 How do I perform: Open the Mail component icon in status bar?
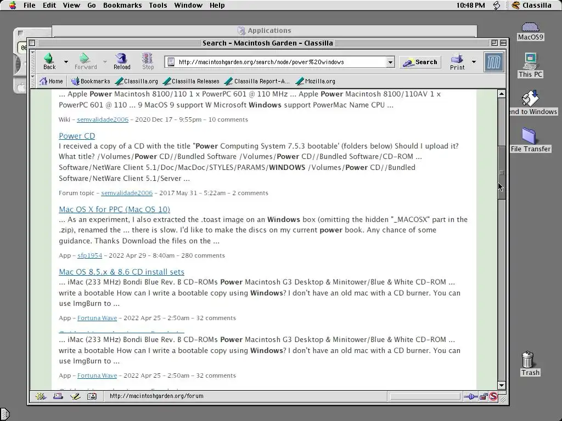58,396
